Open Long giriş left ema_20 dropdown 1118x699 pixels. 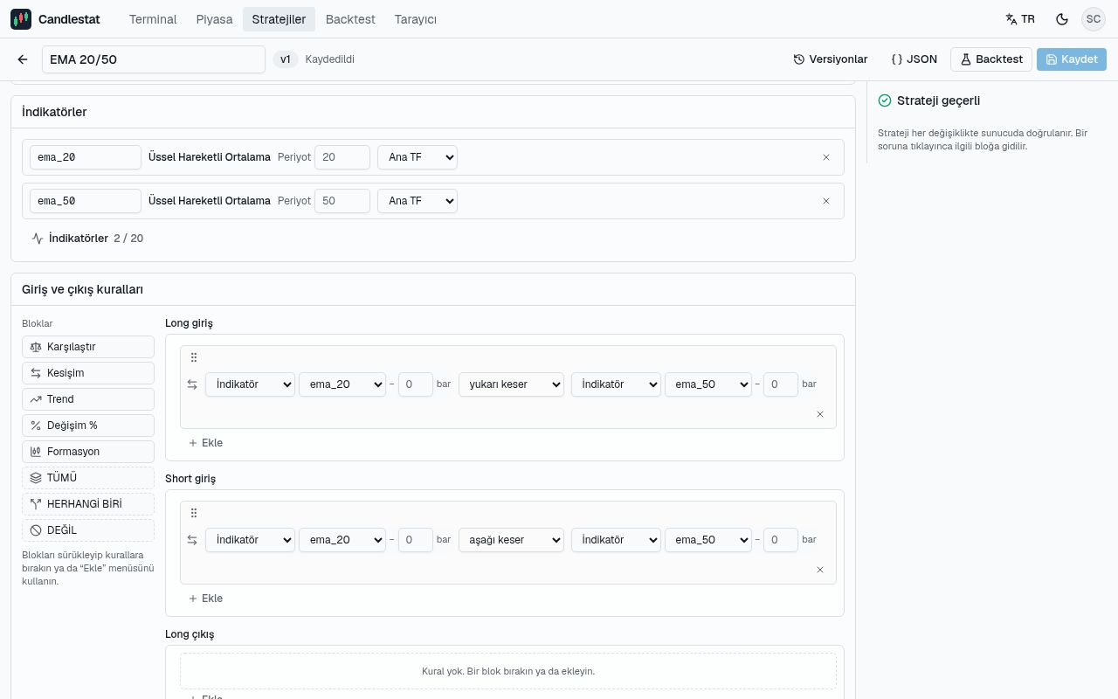(342, 384)
